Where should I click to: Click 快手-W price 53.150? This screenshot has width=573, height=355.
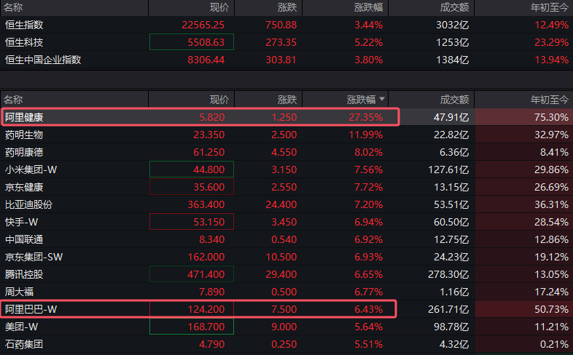(209, 222)
